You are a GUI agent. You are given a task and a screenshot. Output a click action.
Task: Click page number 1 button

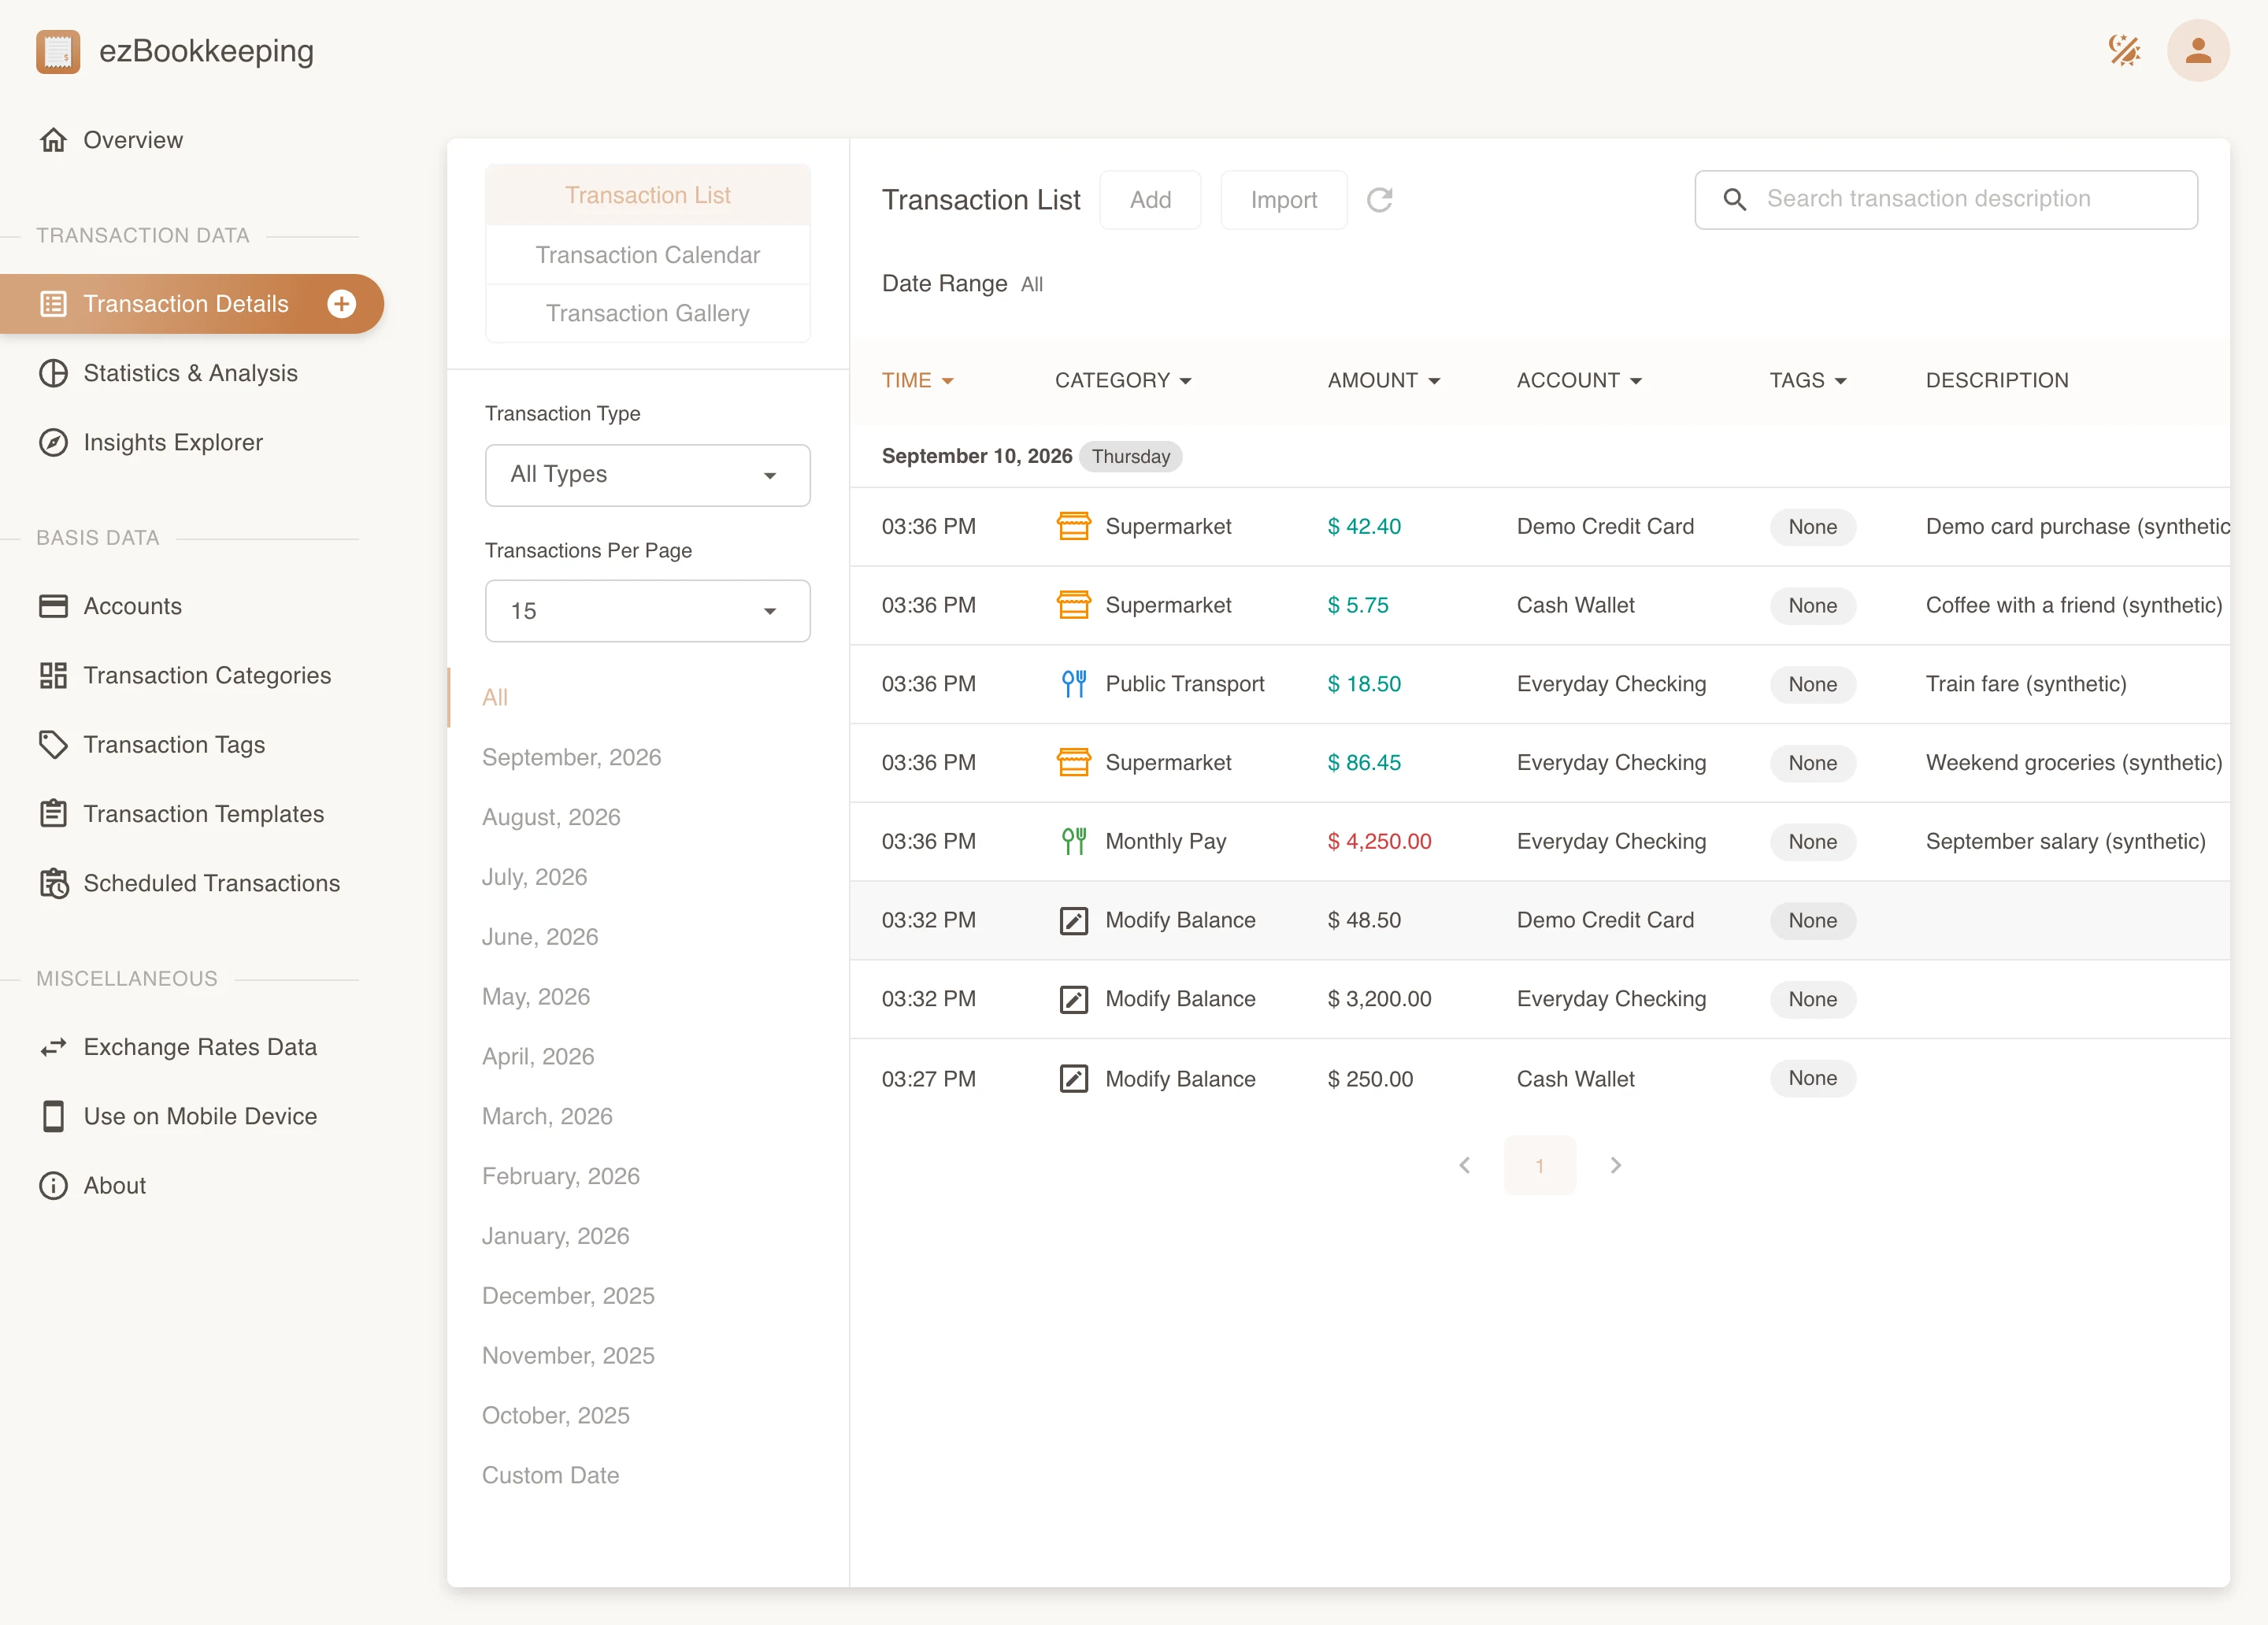[1539, 1165]
